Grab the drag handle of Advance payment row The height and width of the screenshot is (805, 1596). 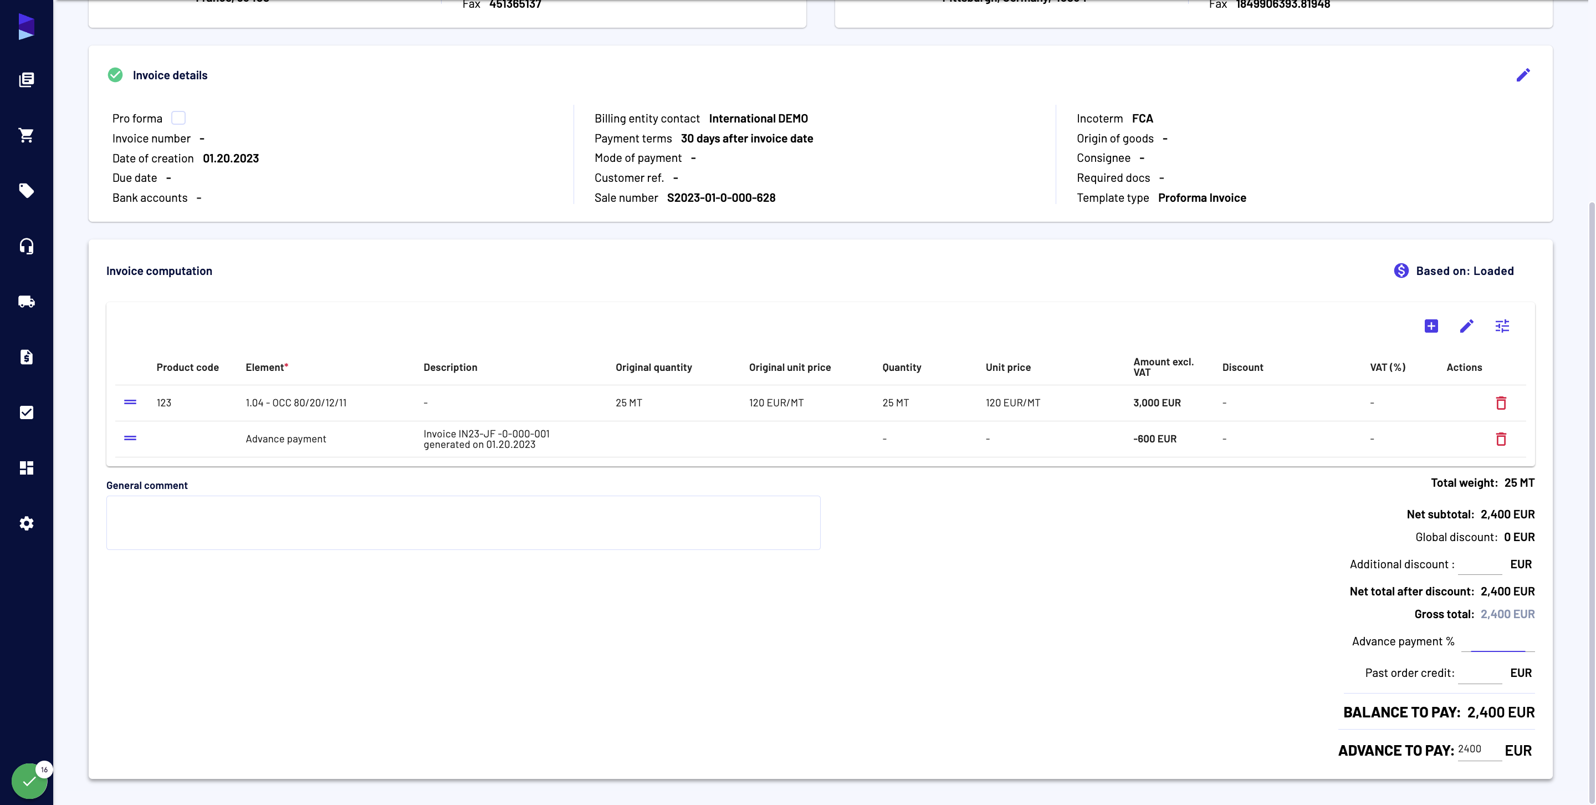point(130,438)
